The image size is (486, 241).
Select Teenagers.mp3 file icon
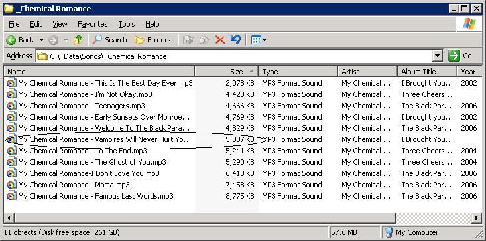tap(11, 106)
